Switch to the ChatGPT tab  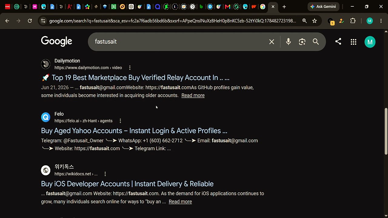coord(131,7)
